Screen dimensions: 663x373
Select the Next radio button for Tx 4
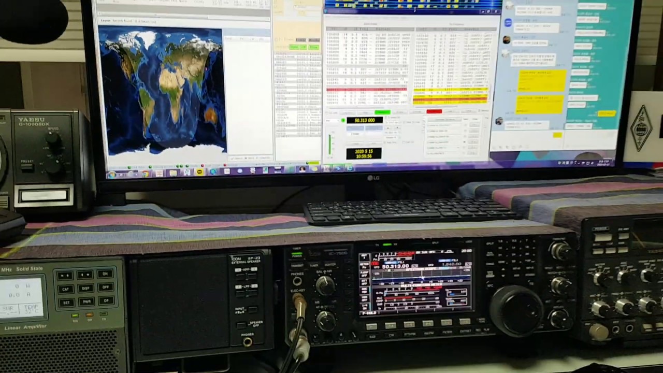click(465, 142)
